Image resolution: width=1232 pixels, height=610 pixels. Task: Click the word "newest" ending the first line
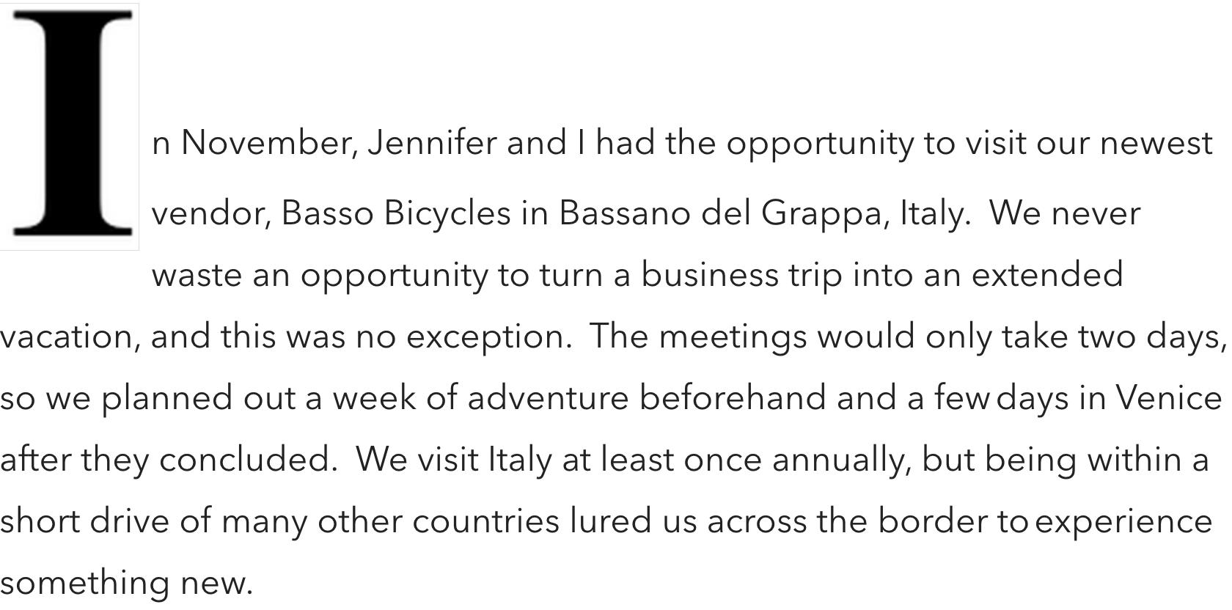1155,143
